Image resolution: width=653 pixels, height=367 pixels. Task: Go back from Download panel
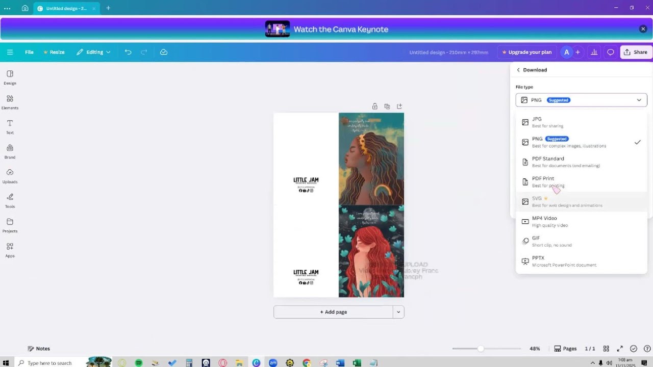pyautogui.click(x=518, y=70)
